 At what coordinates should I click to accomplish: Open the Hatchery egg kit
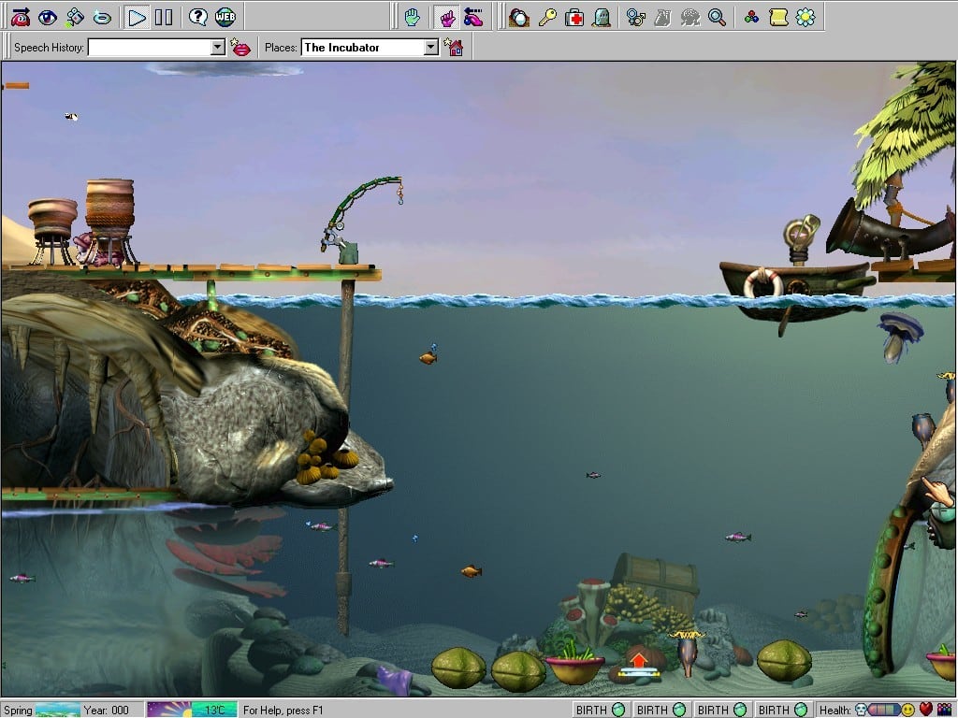pos(519,17)
